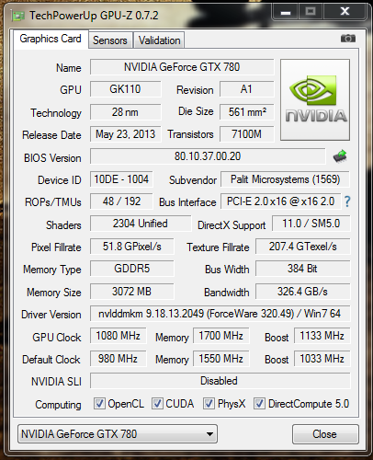Click the Name field NVIDIA GeForce GTX 780

click(x=182, y=67)
